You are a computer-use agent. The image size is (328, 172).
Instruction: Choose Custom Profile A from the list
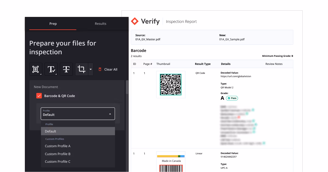tap(78, 146)
